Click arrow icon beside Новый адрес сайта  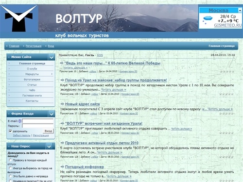coord(62,104)
